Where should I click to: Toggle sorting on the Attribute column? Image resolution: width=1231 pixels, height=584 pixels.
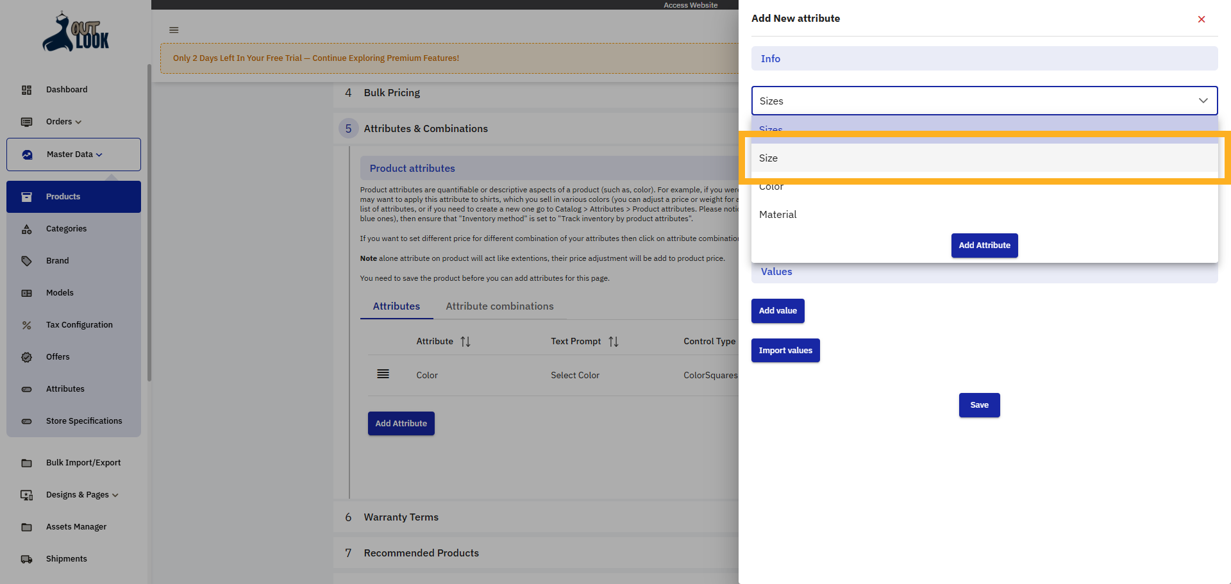pos(465,341)
